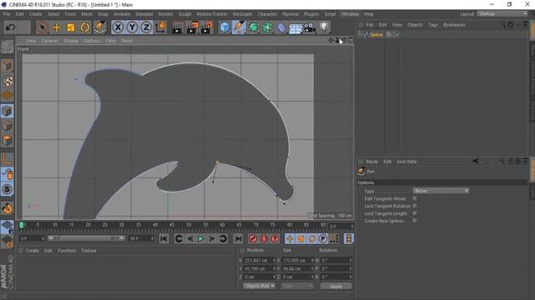Toggle the coordinate system icon

point(160,27)
